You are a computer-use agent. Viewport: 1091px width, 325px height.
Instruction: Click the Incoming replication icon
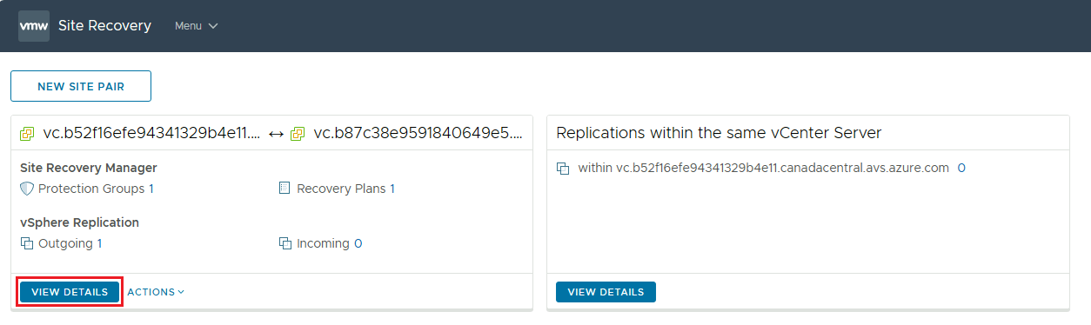pos(284,244)
